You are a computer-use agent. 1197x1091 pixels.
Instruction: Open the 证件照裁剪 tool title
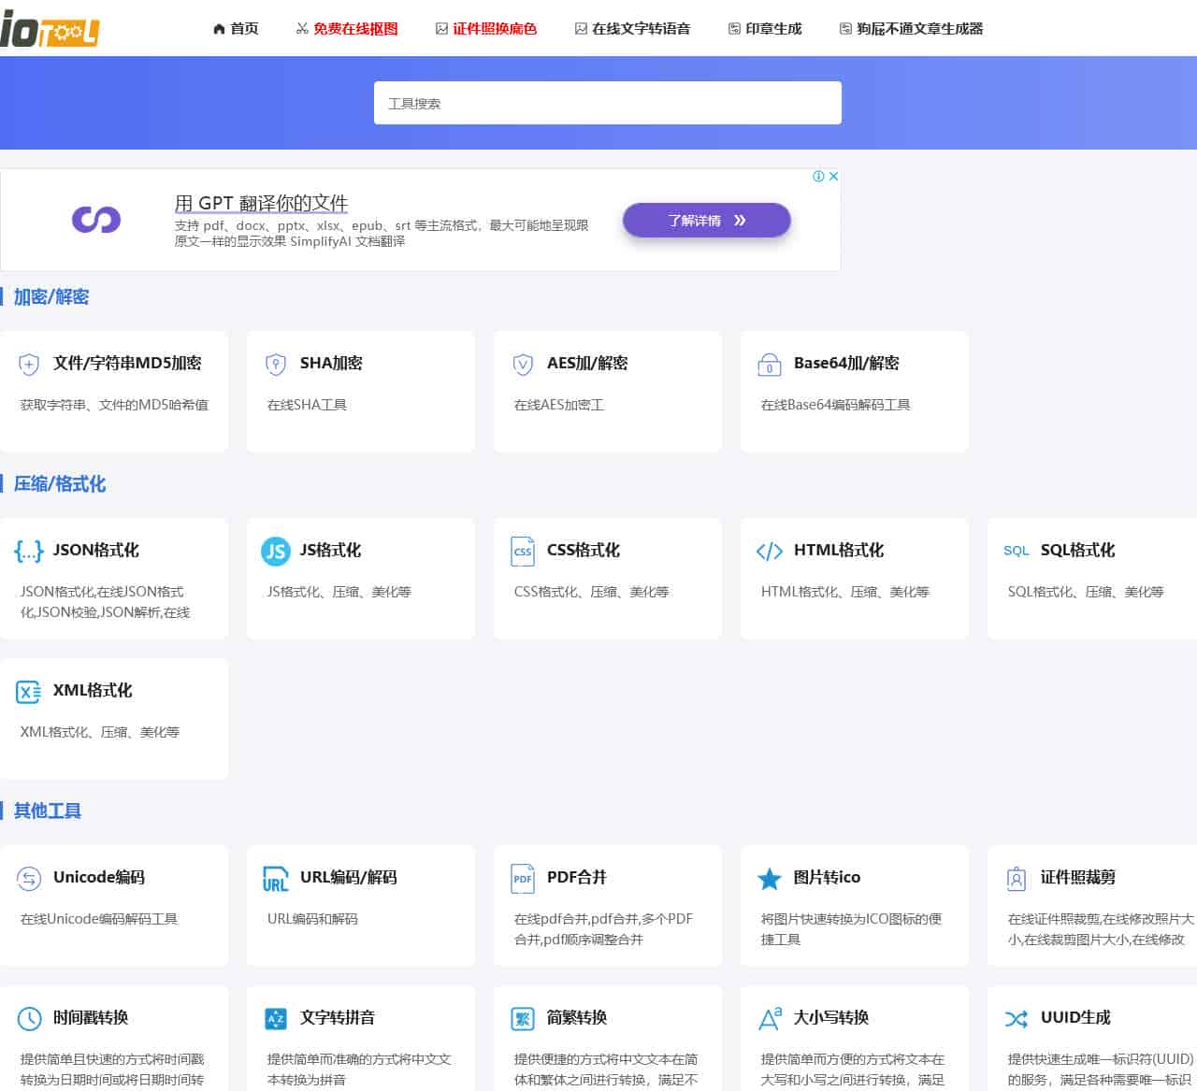click(1078, 878)
